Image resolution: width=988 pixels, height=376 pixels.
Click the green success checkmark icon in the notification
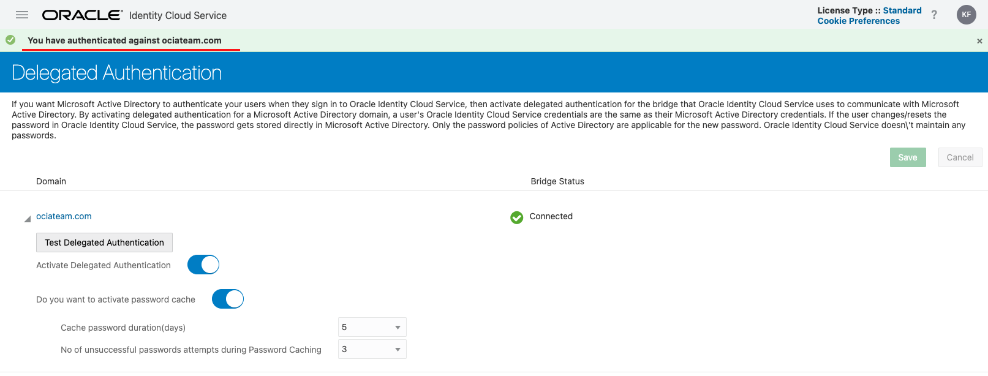point(10,40)
